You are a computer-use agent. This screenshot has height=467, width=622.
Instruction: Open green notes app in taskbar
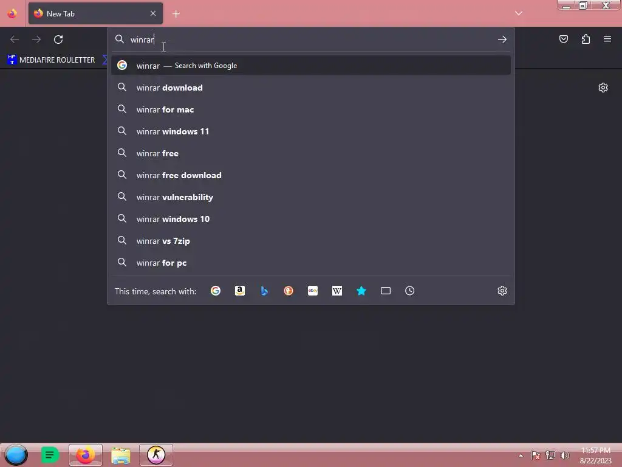pyautogui.click(x=50, y=455)
